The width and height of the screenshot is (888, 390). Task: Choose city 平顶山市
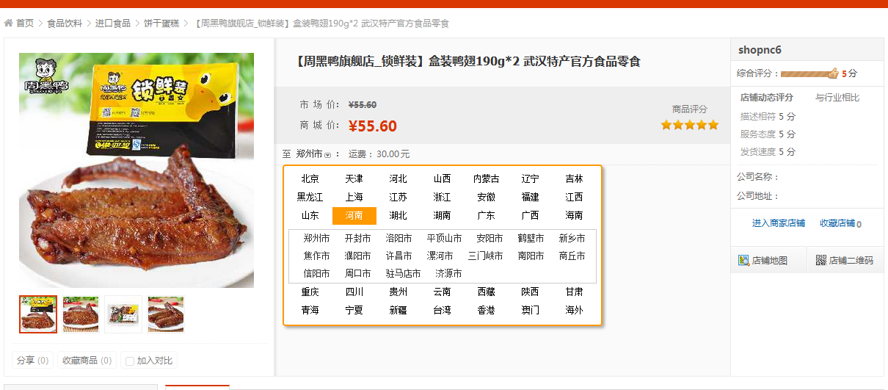[x=444, y=238]
